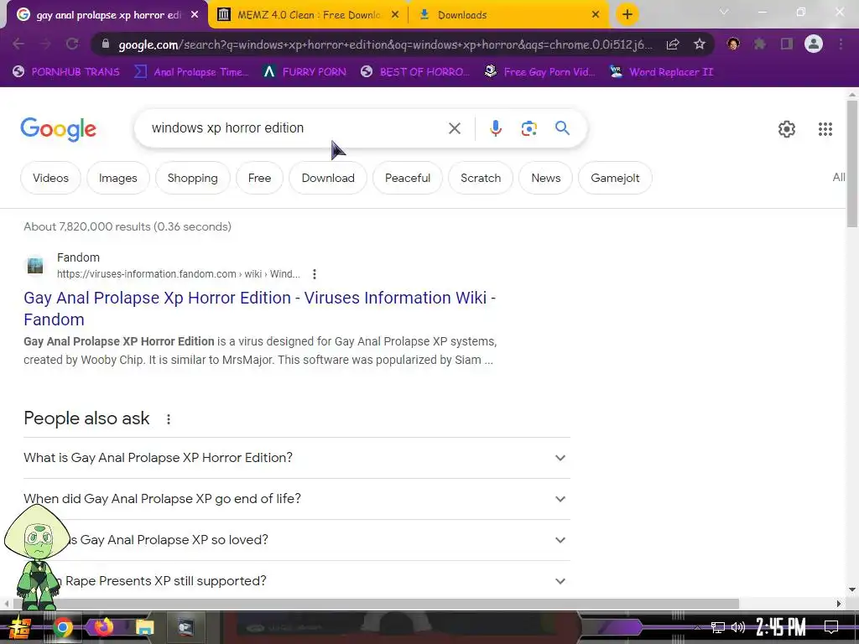Open the Viruses Information Wiki Fandom result
Image resolution: width=859 pixels, height=644 pixels.
(x=260, y=309)
